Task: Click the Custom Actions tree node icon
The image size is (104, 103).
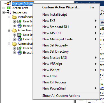Action: (9, 4)
